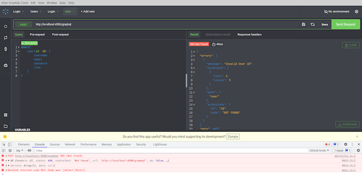
Task: Click the save icon beside the URL field
Action: [303, 24]
